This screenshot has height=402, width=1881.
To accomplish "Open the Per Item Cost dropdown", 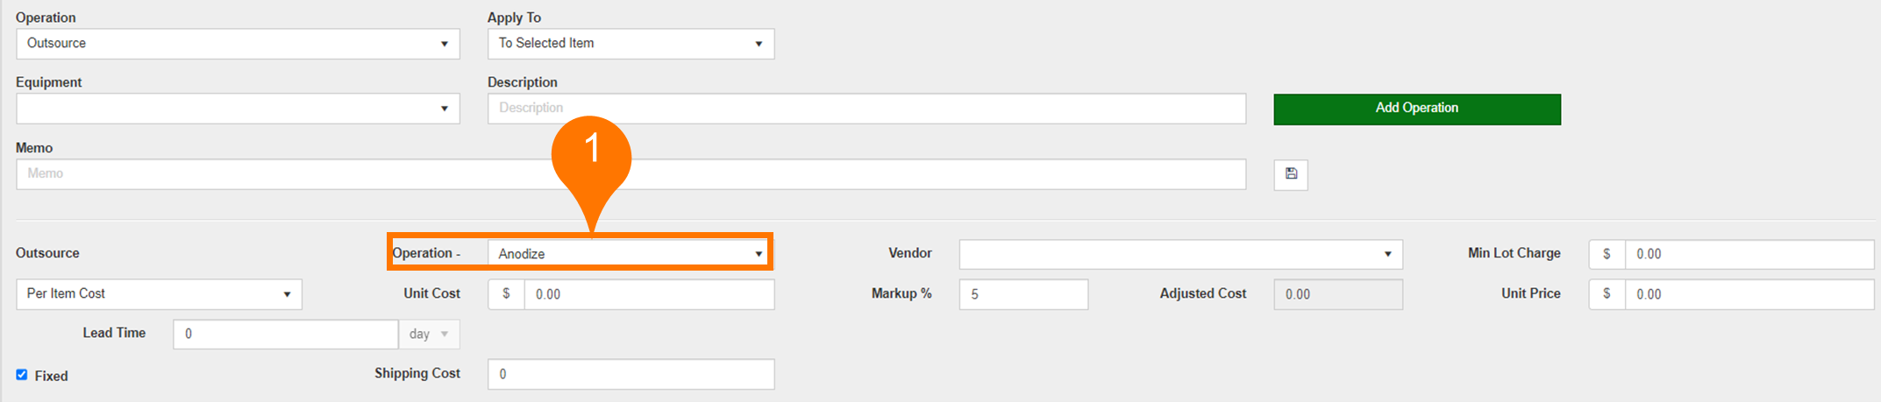I will [159, 294].
